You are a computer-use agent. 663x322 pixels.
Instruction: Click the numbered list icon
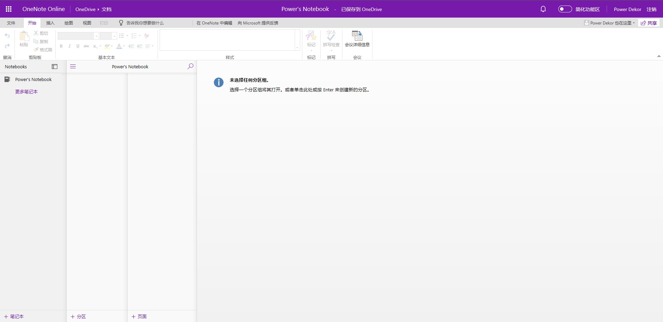tap(134, 36)
